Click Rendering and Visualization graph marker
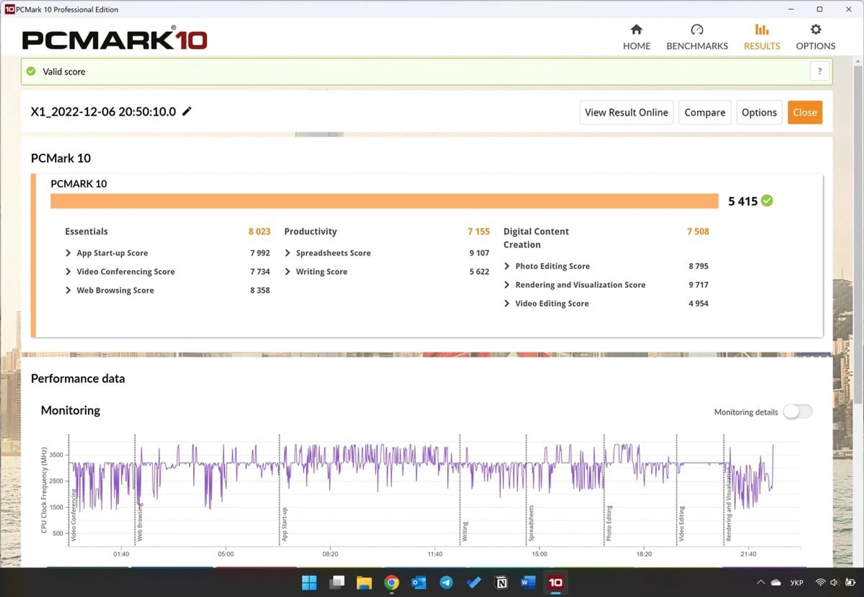Viewport: 864px width, 597px height. pyautogui.click(x=729, y=504)
